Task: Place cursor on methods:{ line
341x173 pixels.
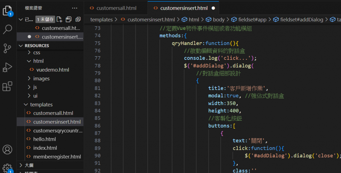Action: [173, 35]
